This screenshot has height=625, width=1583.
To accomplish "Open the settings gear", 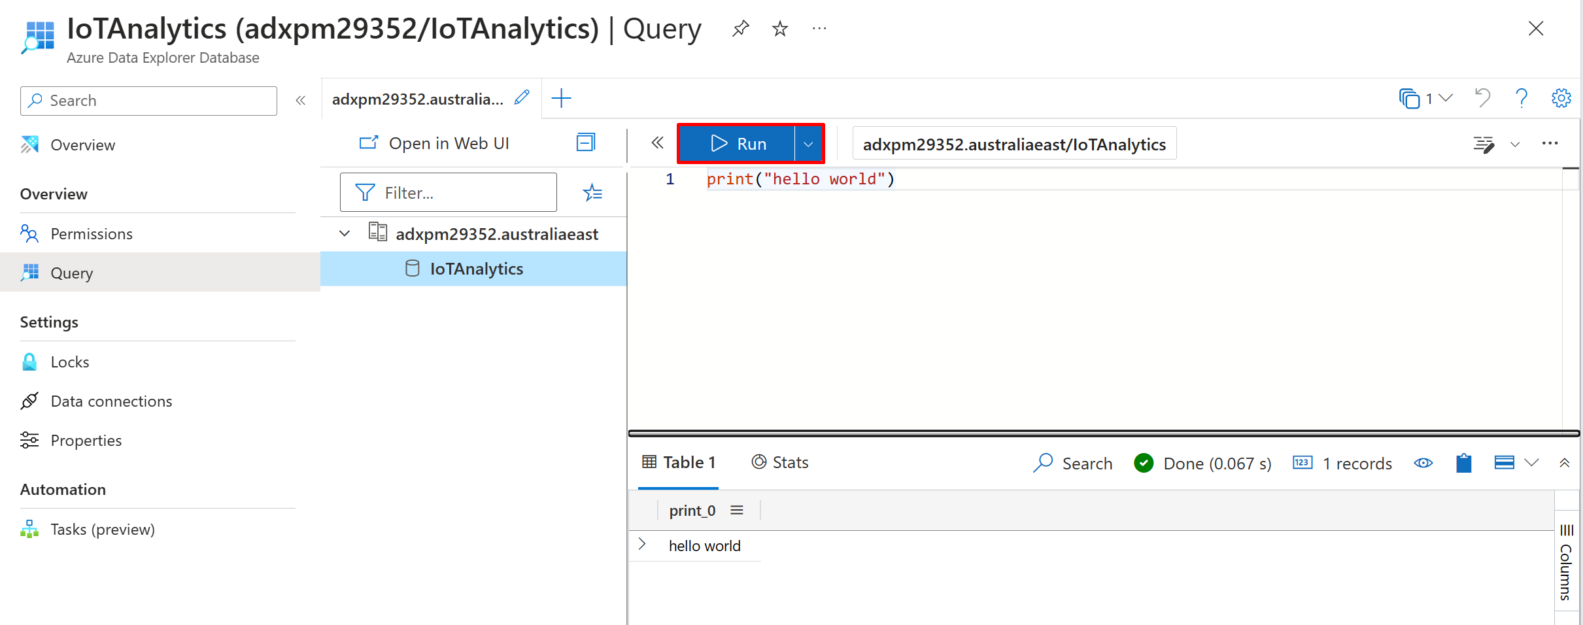I will pyautogui.click(x=1561, y=98).
